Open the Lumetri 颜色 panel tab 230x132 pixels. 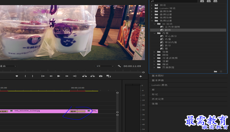[x=159, y=85]
